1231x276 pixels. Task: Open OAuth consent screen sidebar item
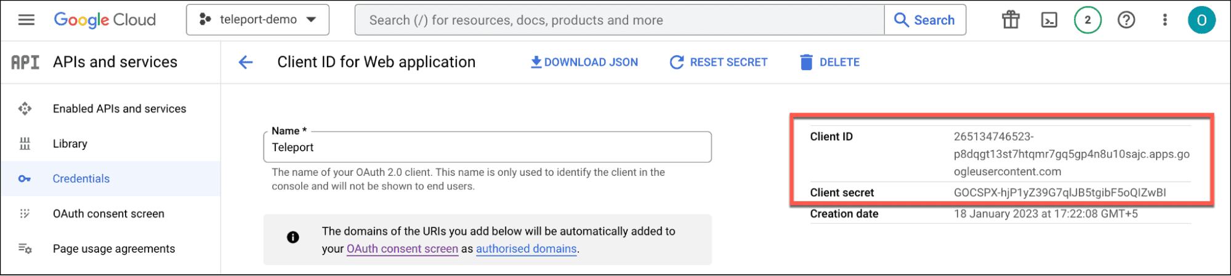point(108,214)
